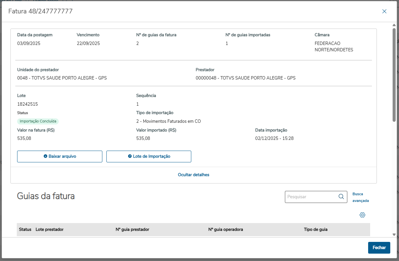The width and height of the screenshot is (399, 261).
Task: Select the Nº guia operadora column header
Action: (226, 229)
